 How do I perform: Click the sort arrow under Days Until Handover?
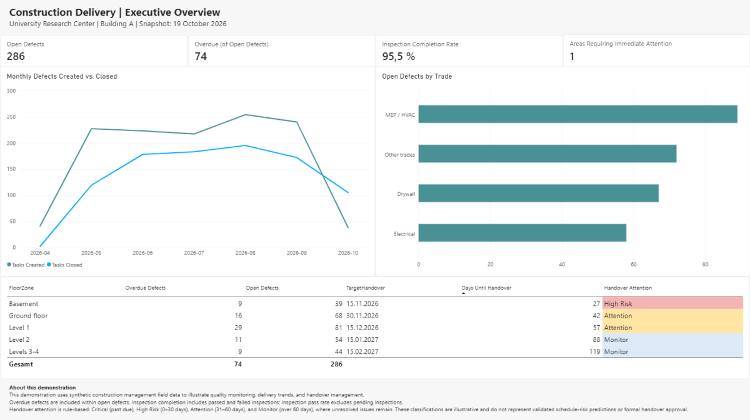pyautogui.click(x=463, y=293)
